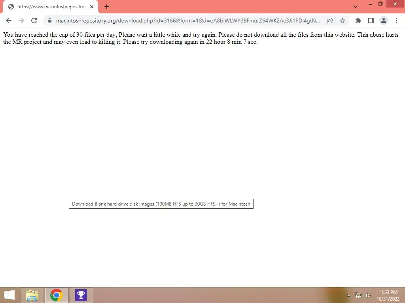Image resolution: width=405 pixels, height=303 pixels.
Task: Open the volume speaker icon
Action: coord(367,295)
